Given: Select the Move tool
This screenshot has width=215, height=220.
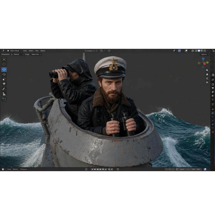Looking at the screenshot, I should point(4,69).
